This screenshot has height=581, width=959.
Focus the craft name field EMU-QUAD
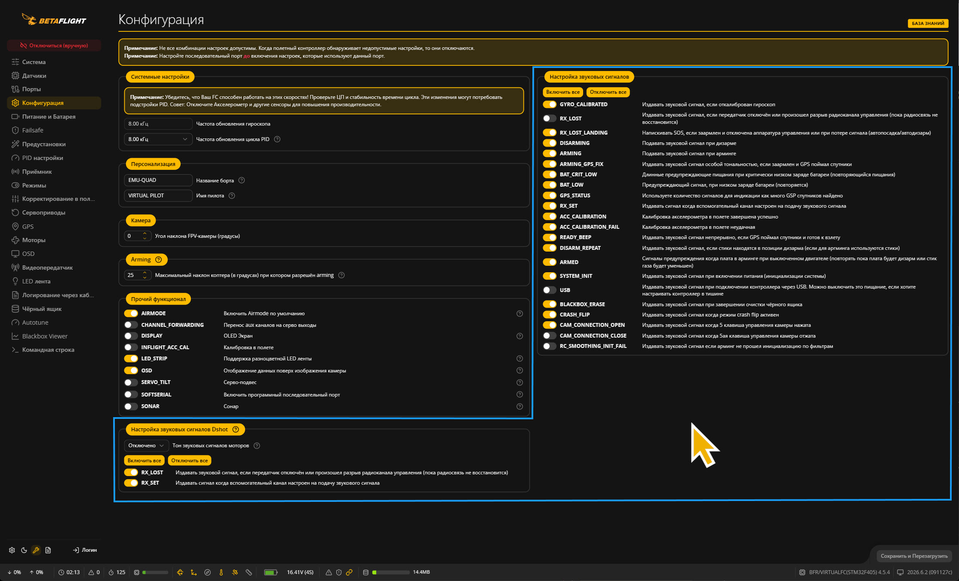point(158,180)
